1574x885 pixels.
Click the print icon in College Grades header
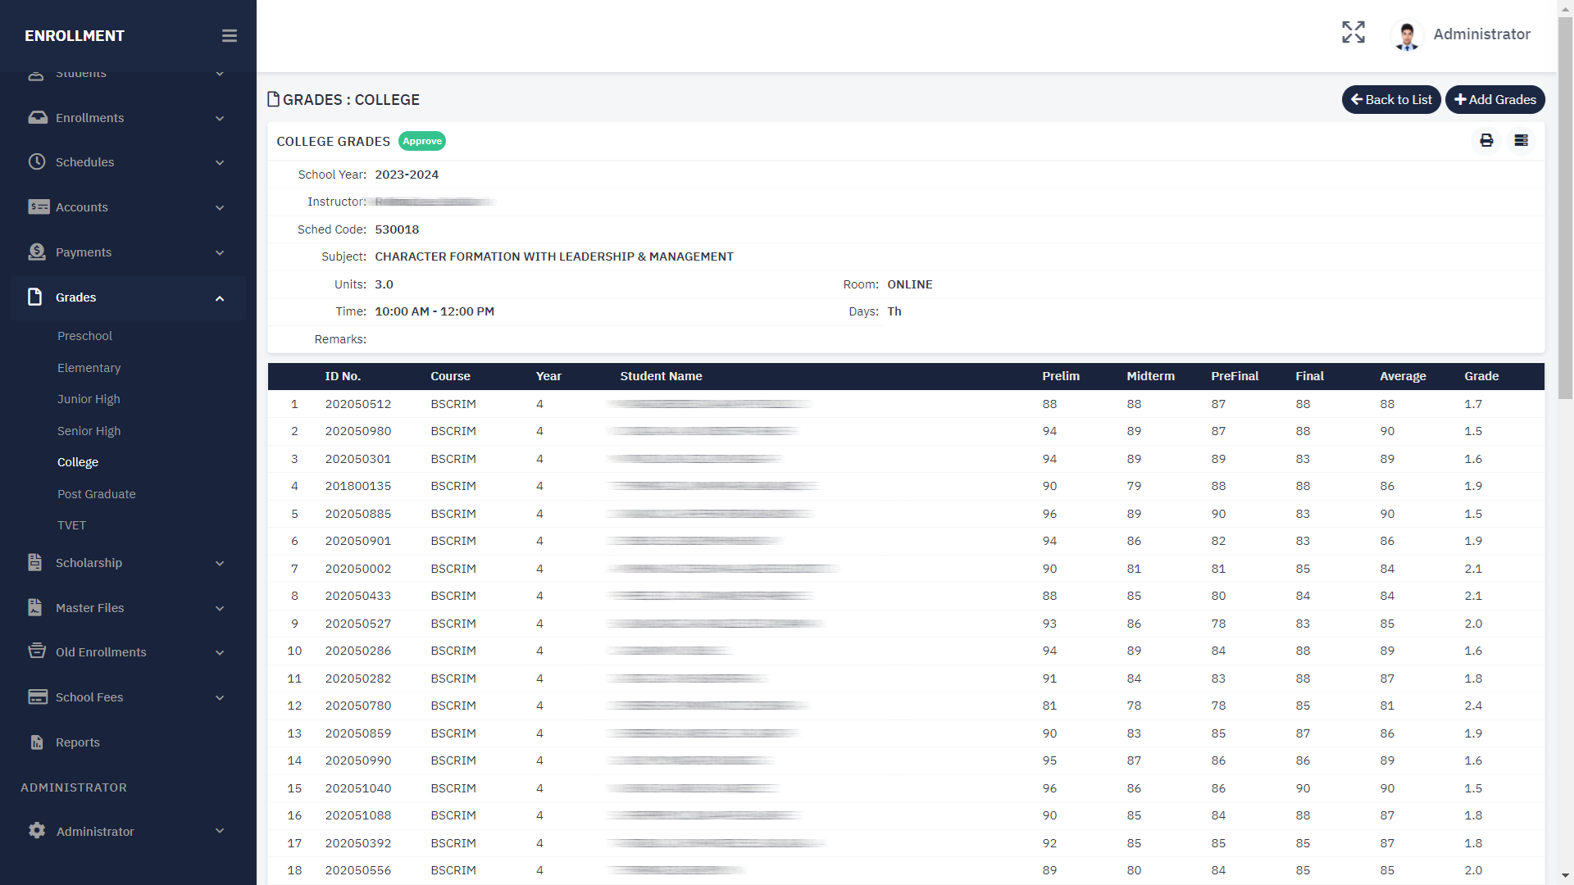pyautogui.click(x=1486, y=141)
